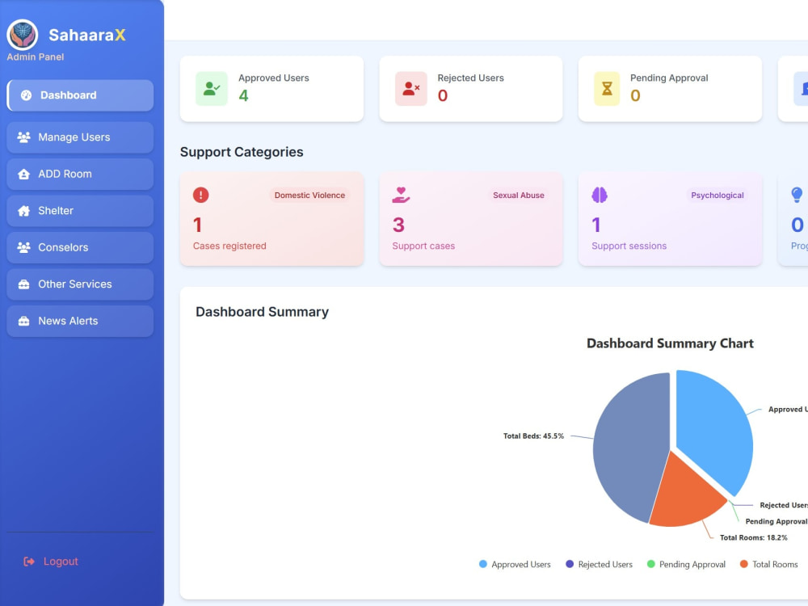Click the Psychological tag
This screenshot has height=606, width=808.
pyautogui.click(x=718, y=196)
